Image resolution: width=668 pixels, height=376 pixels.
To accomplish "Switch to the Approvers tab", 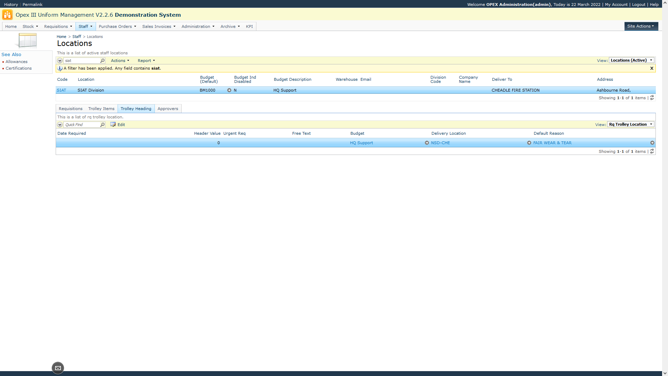I will [168, 109].
